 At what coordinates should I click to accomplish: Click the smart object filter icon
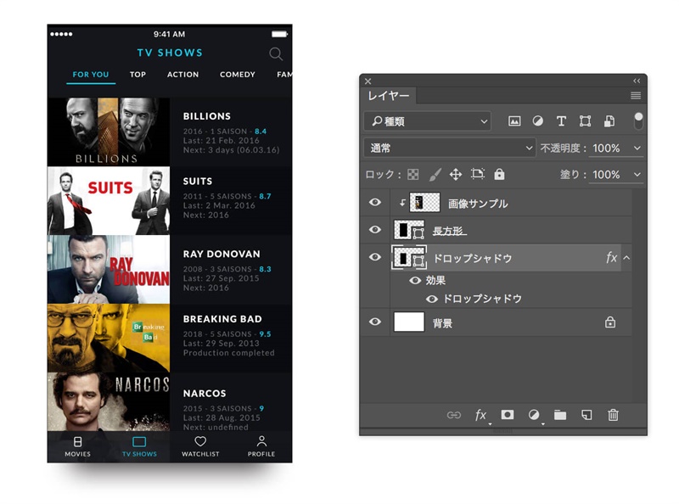[609, 121]
